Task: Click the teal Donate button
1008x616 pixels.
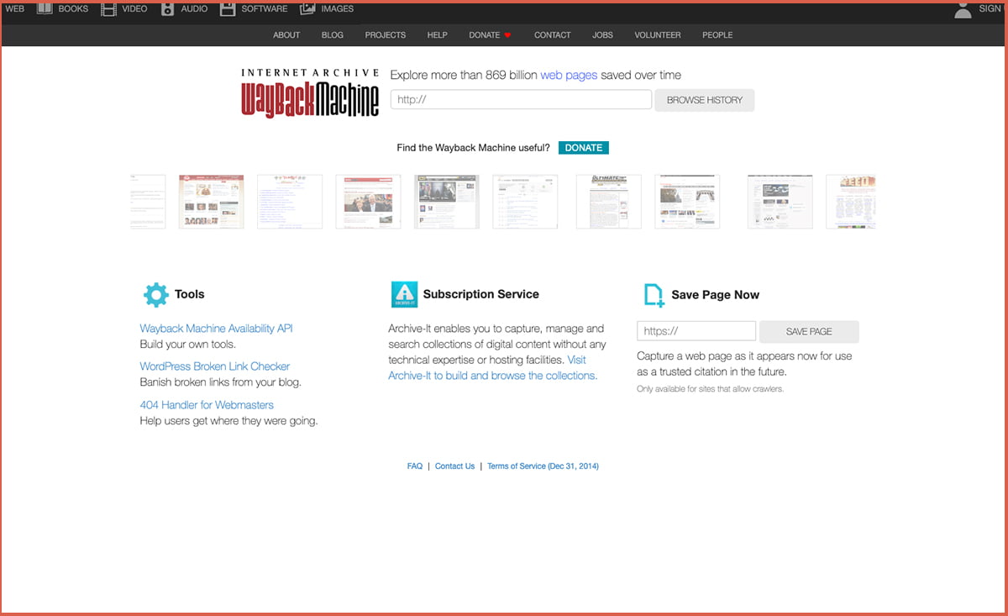Action: [583, 148]
